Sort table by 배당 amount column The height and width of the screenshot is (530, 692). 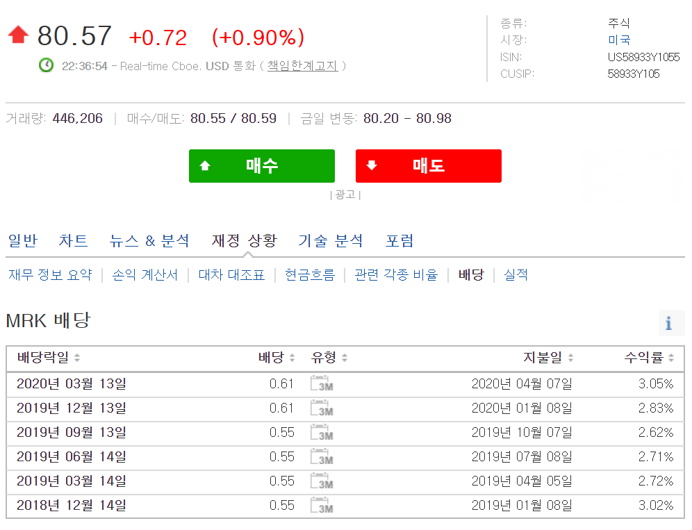click(x=292, y=358)
